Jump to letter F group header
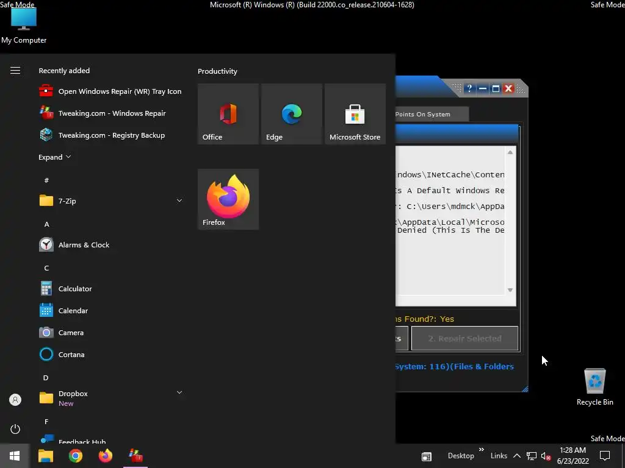The width and height of the screenshot is (625, 468). pos(46,422)
